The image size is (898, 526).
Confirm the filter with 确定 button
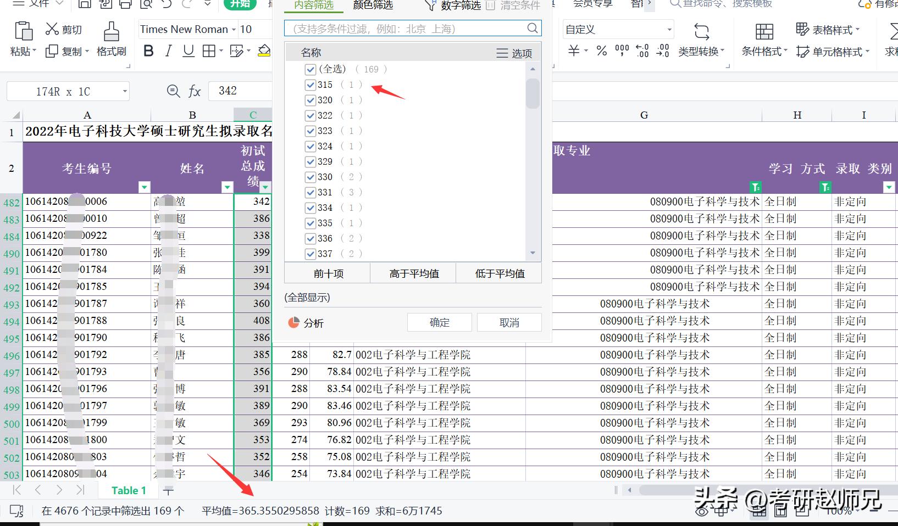coord(439,322)
